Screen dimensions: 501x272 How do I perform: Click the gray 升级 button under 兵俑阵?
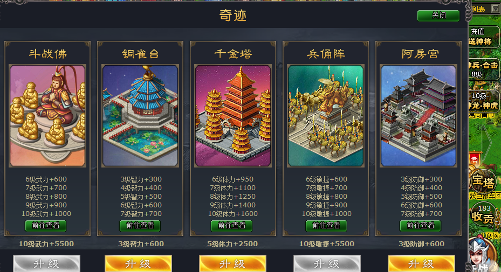[327, 264]
